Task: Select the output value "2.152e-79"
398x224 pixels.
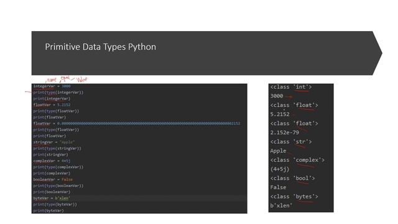Action: 285,133
